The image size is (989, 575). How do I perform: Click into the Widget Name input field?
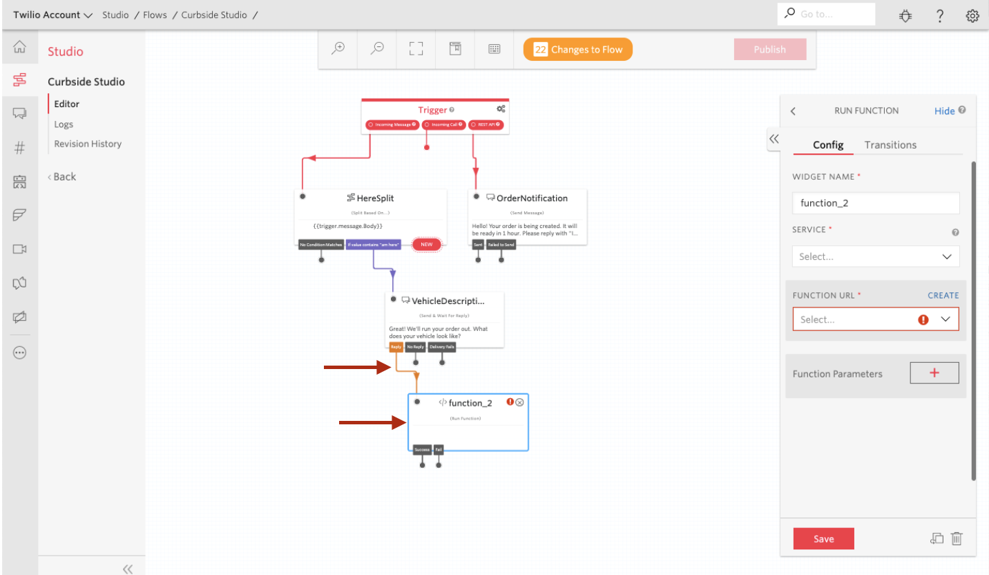(x=876, y=203)
